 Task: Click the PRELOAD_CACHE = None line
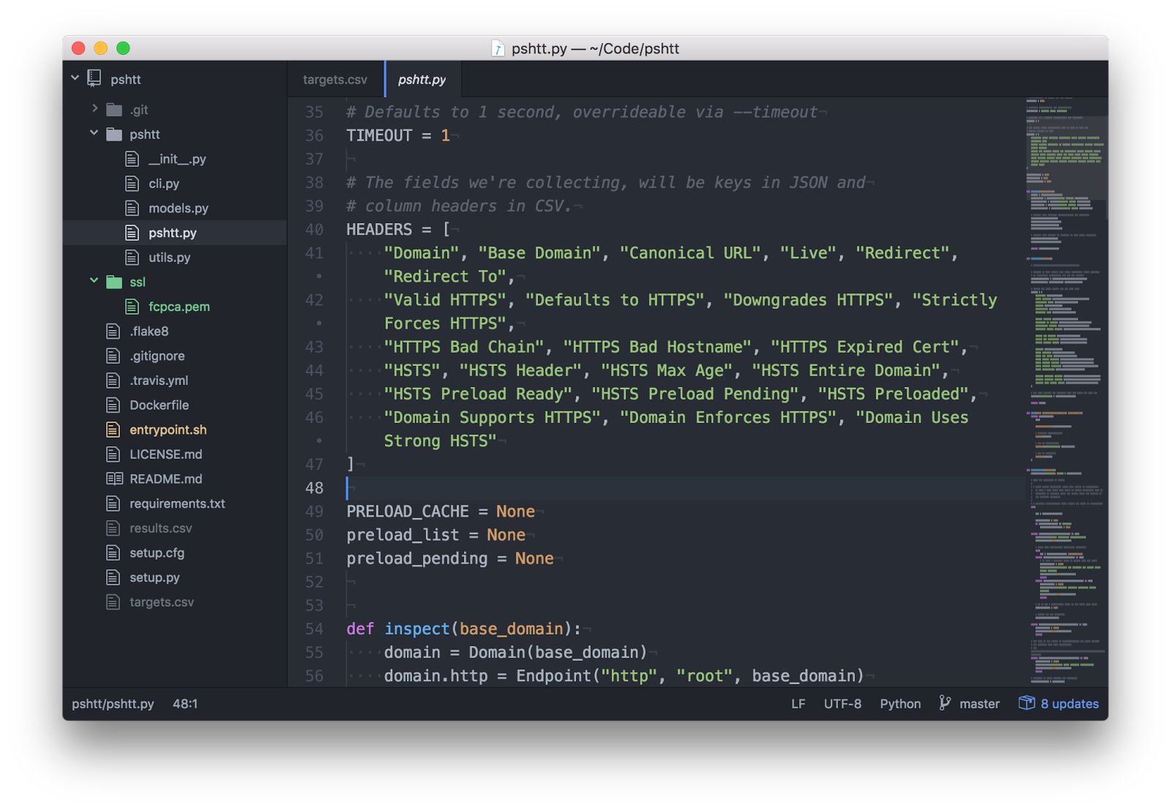point(441,511)
